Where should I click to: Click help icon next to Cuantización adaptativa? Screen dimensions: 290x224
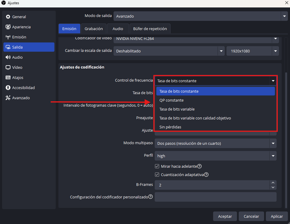206,175
